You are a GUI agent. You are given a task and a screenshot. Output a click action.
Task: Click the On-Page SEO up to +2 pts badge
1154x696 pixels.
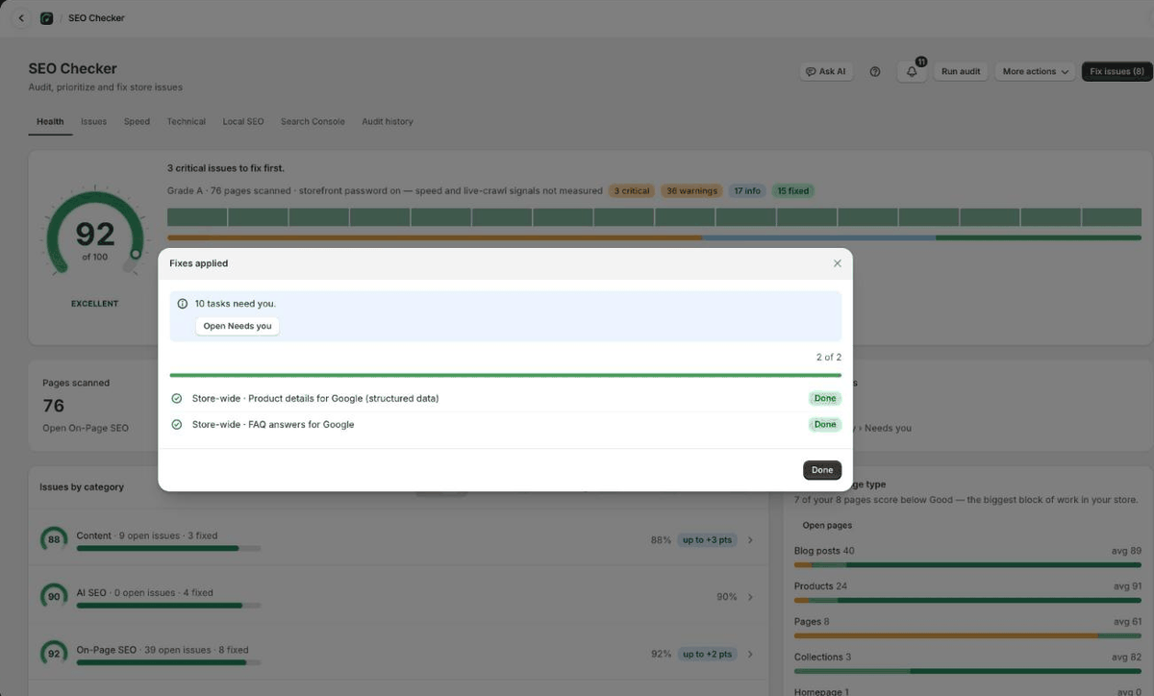click(x=707, y=654)
